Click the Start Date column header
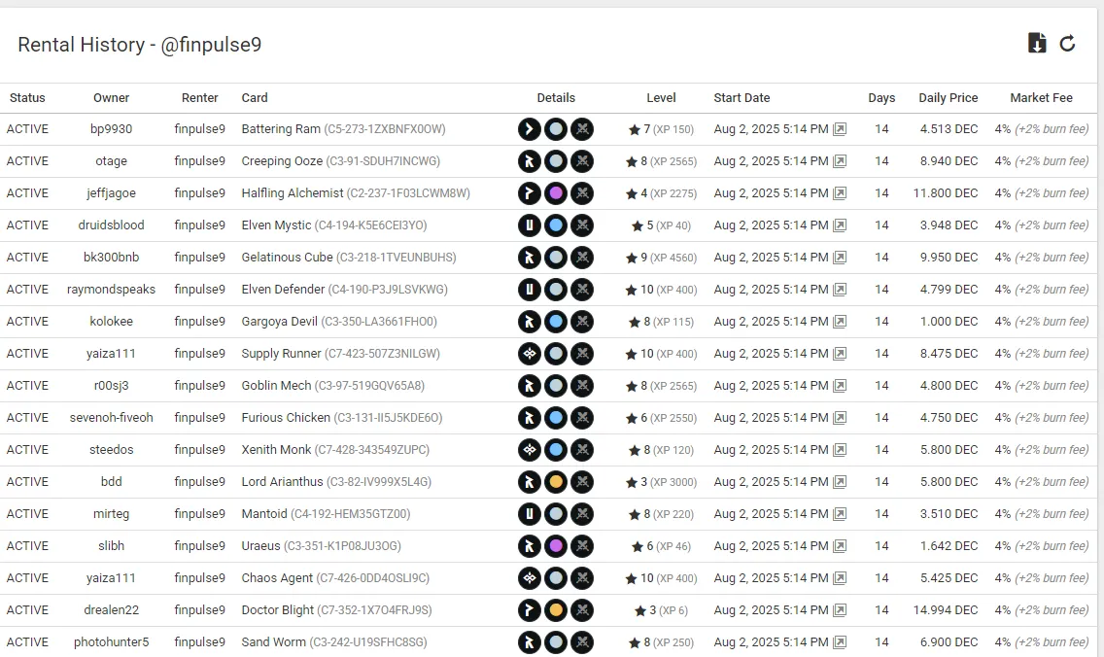Image resolution: width=1104 pixels, height=657 pixels. coord(742,98)
